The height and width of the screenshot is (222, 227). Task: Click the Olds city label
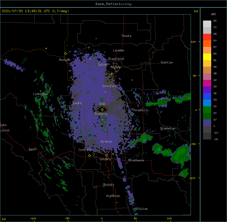(102, 104)
